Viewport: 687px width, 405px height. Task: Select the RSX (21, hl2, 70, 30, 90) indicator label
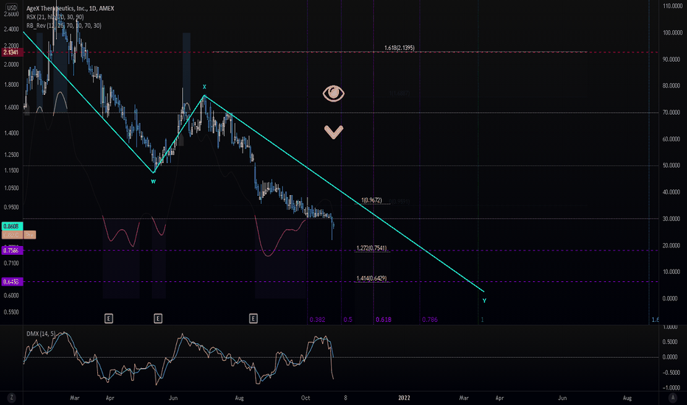pos(55,17)
